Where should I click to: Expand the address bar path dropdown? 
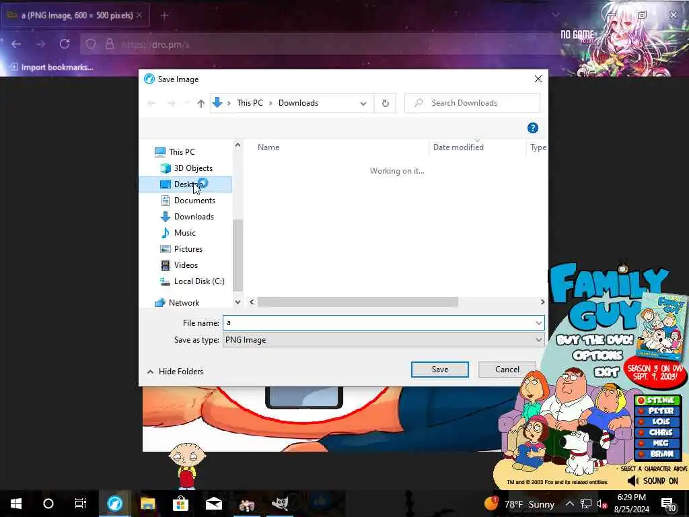[x=363, y=104]
